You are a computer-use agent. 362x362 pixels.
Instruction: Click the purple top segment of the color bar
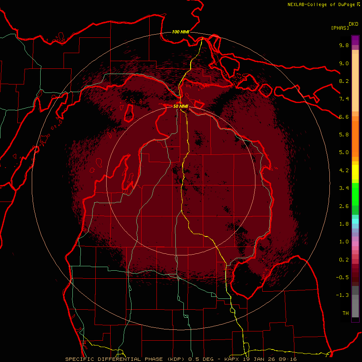[x=355, y=40]
